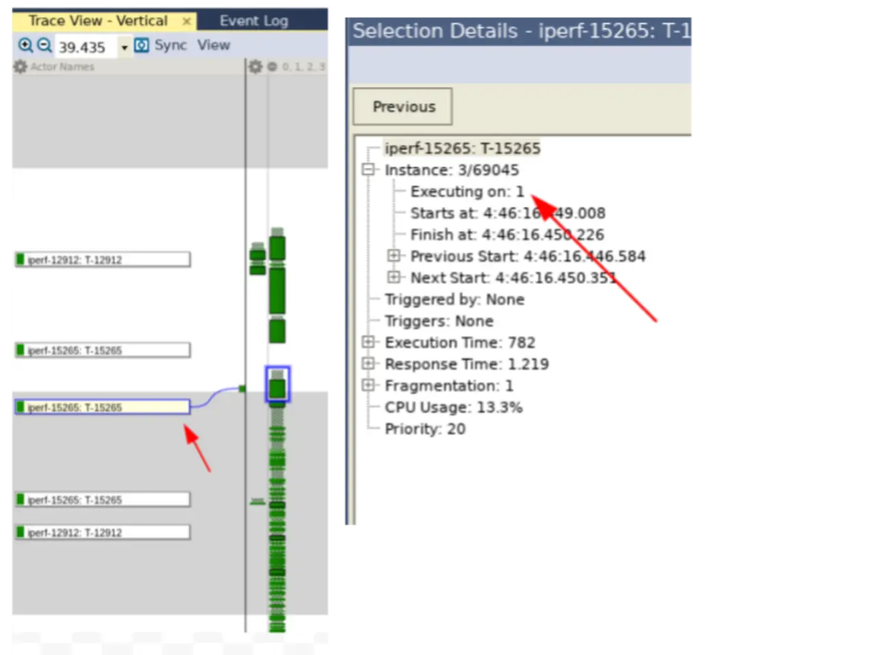Close the Trace View - Vertical tab
Image resolution: width=873 pixels, height=655 pixels.
[186, 22]
